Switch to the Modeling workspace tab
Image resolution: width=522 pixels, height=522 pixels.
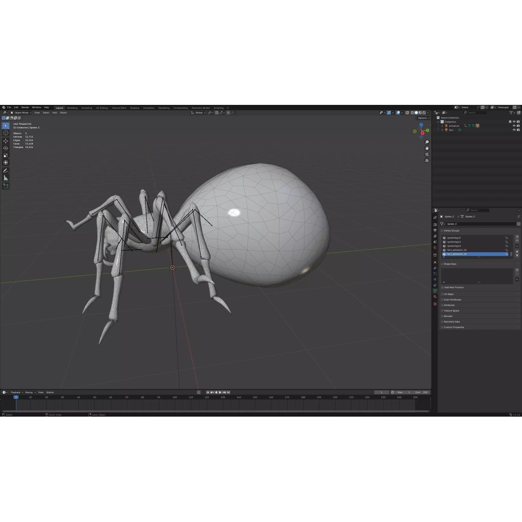pyautogui.click(x=72, y=108)
